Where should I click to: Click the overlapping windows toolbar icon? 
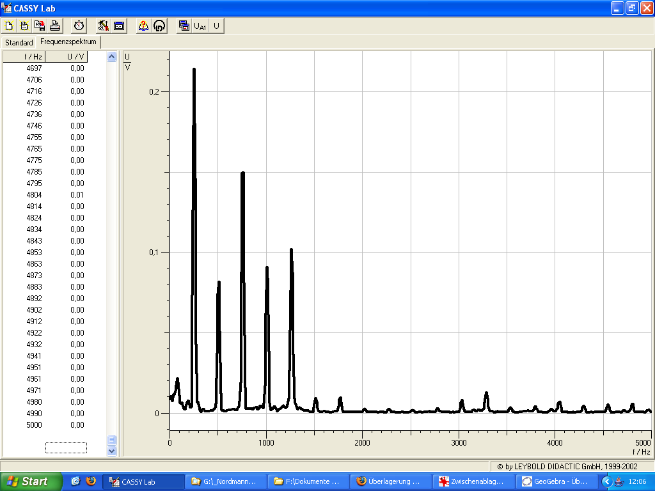tap(184, 26)
